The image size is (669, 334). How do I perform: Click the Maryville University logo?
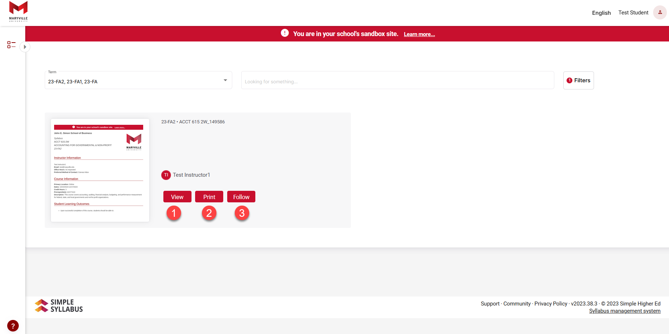pos(18,12)
